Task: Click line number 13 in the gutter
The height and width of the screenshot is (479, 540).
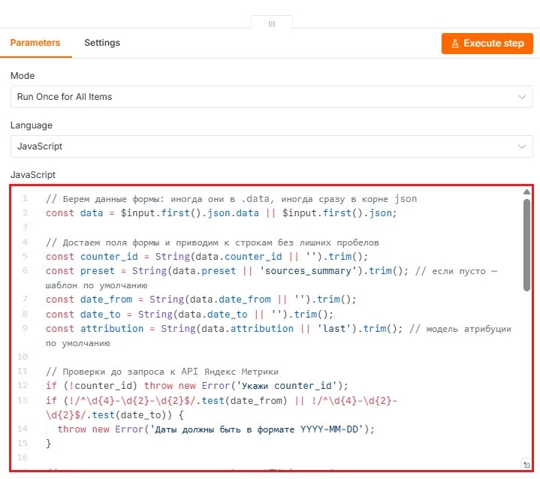Action: click(23, 400)
